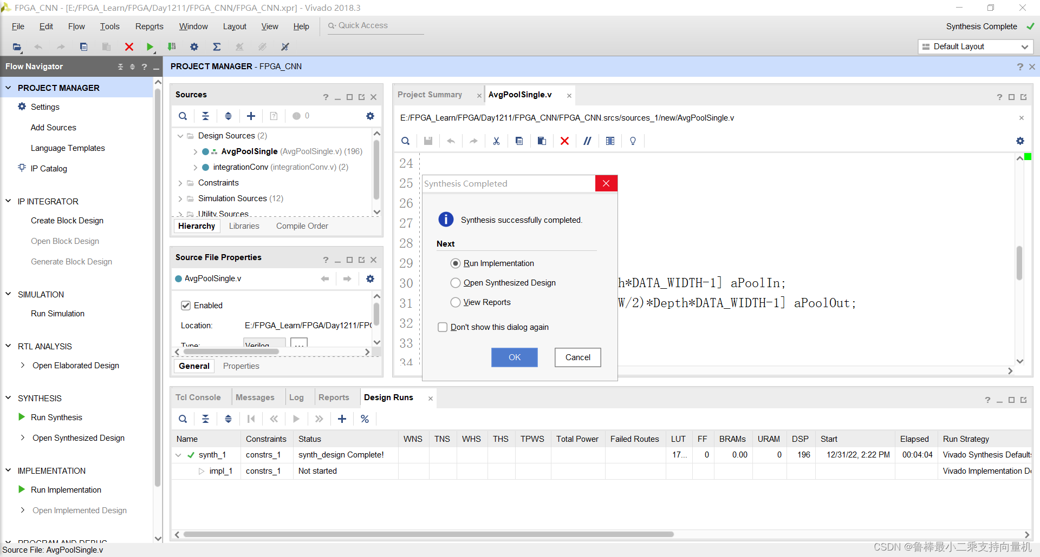Click the percent icon in Design Runs toolbar

click(x=365, y=419)
